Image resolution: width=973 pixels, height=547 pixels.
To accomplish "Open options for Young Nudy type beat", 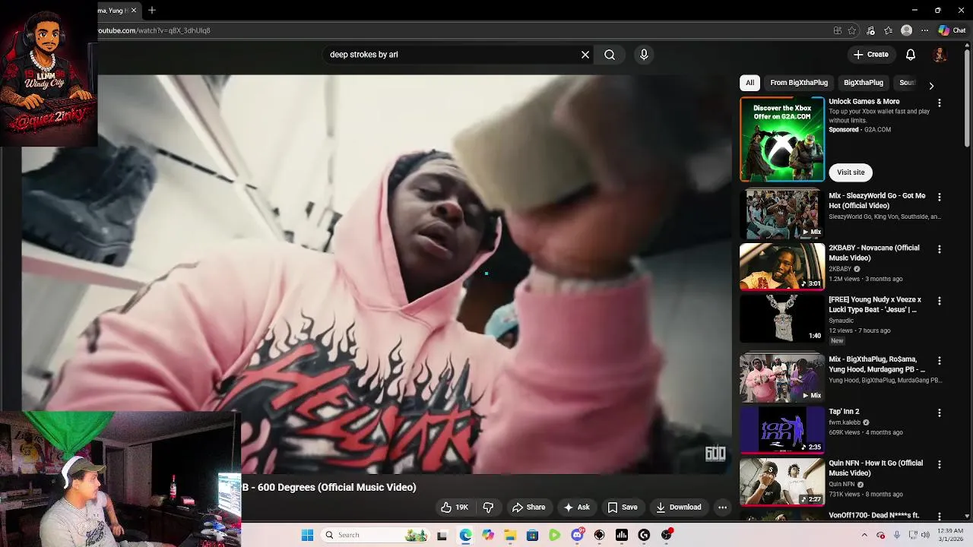I will 940,301.
